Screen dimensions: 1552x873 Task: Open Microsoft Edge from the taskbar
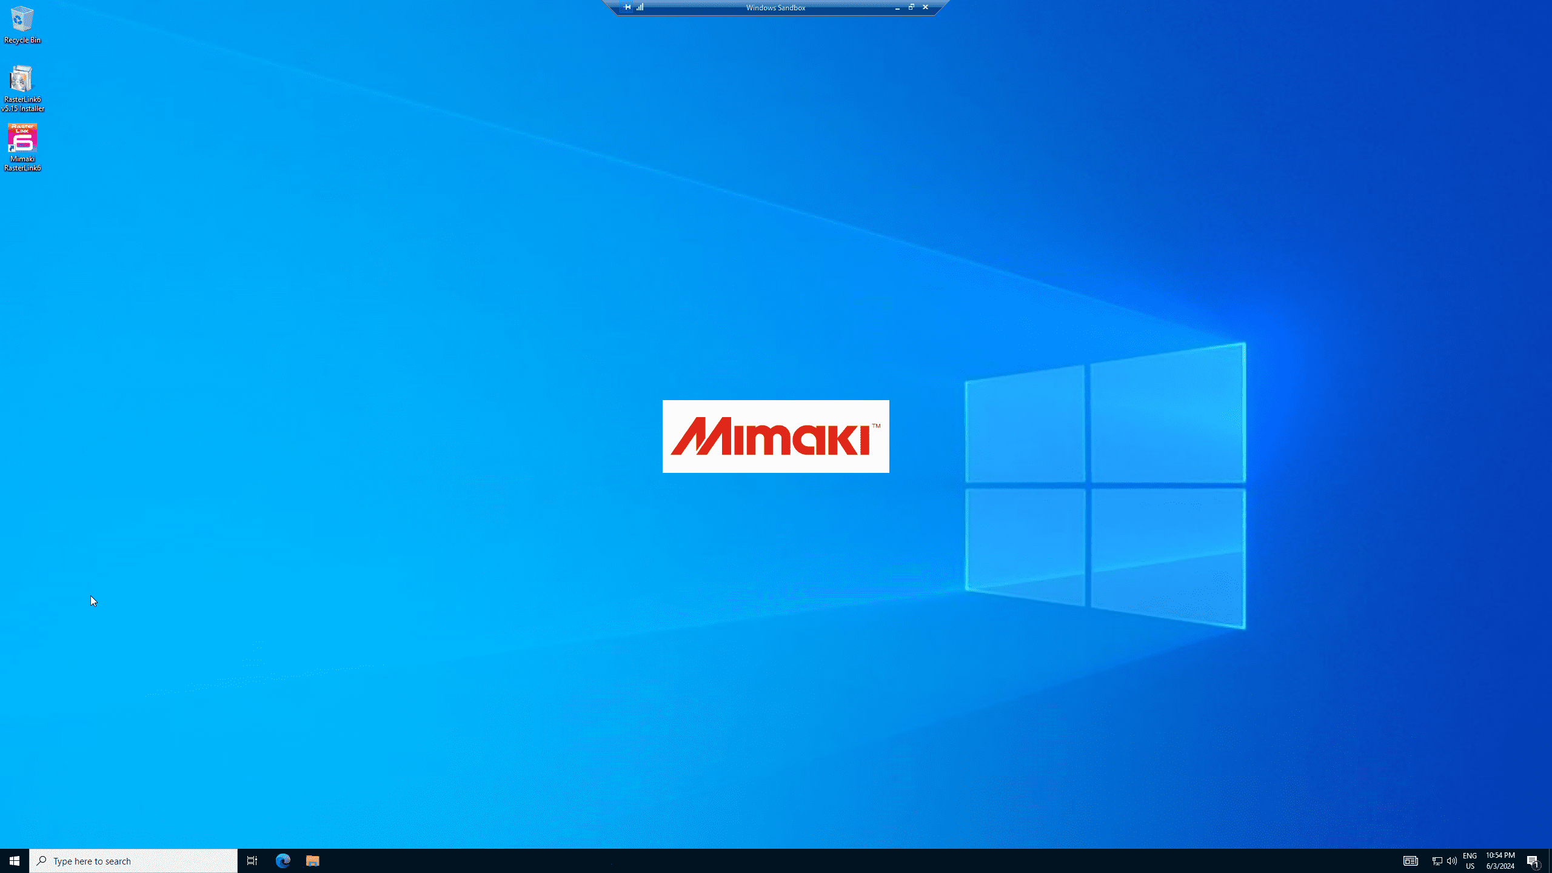(x=283, y=860)
